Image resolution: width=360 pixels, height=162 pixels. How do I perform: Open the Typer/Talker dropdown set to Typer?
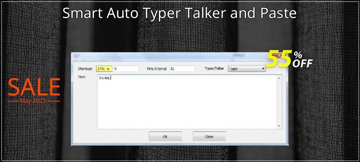(247, 69)
